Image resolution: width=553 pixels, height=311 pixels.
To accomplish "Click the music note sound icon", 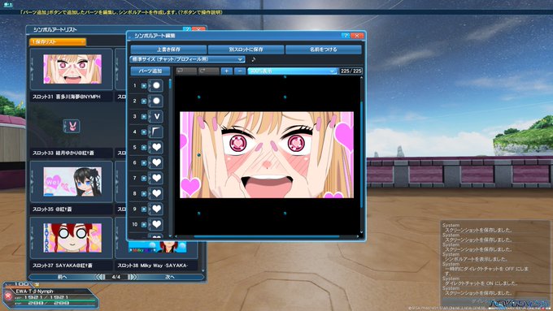I will click(253, 59).
